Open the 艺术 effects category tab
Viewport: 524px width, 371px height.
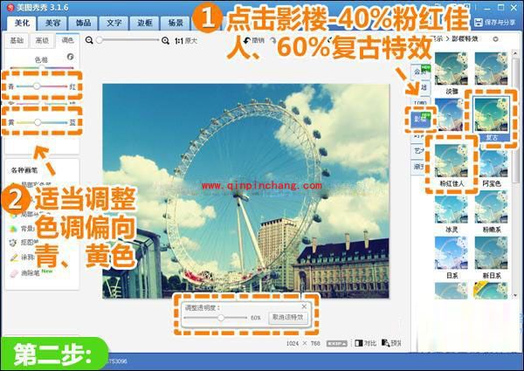(418, 150)
